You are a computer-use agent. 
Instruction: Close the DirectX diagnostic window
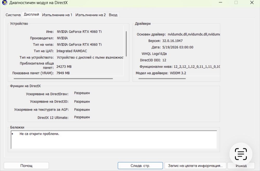coord(252,3)
